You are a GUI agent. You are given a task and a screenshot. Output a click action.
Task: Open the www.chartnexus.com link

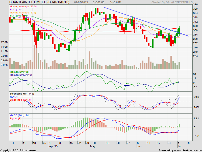pyautogui.click(x=187, y=150)
